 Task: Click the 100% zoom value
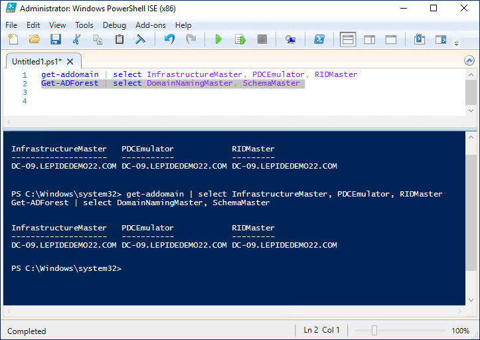[x=460, y=331]
